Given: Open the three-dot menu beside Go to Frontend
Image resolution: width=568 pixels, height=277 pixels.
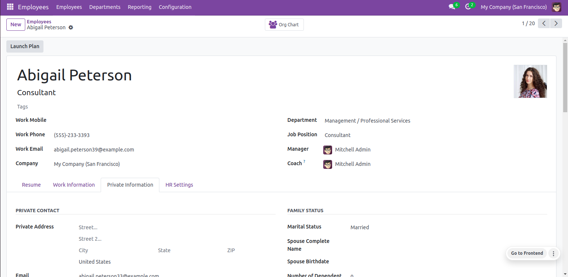Looking at the screenshot, I should click(553, 253).
